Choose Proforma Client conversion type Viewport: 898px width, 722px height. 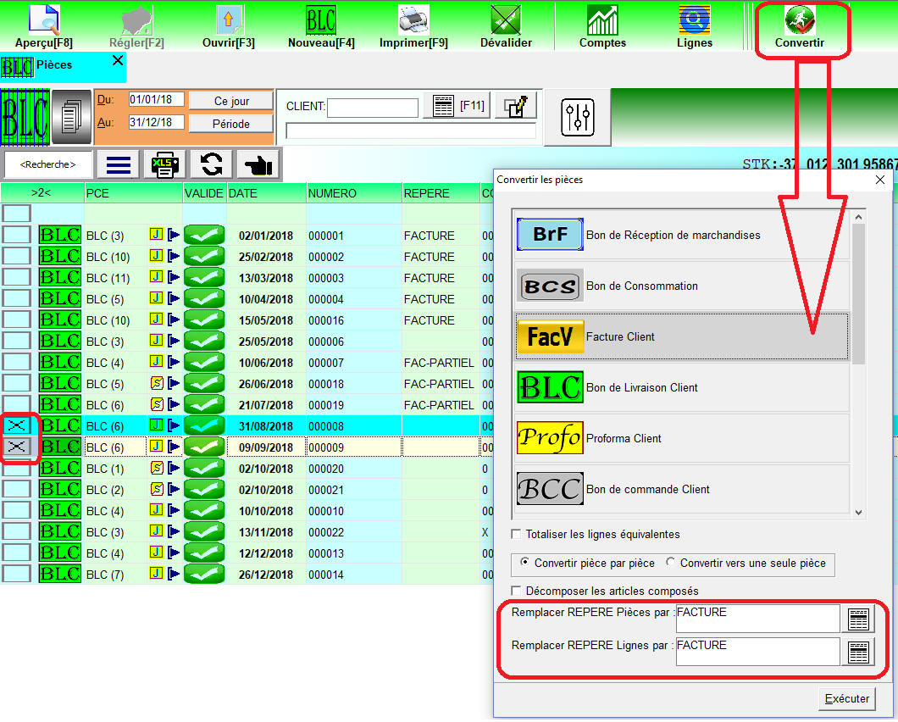(x=682, y=438)
